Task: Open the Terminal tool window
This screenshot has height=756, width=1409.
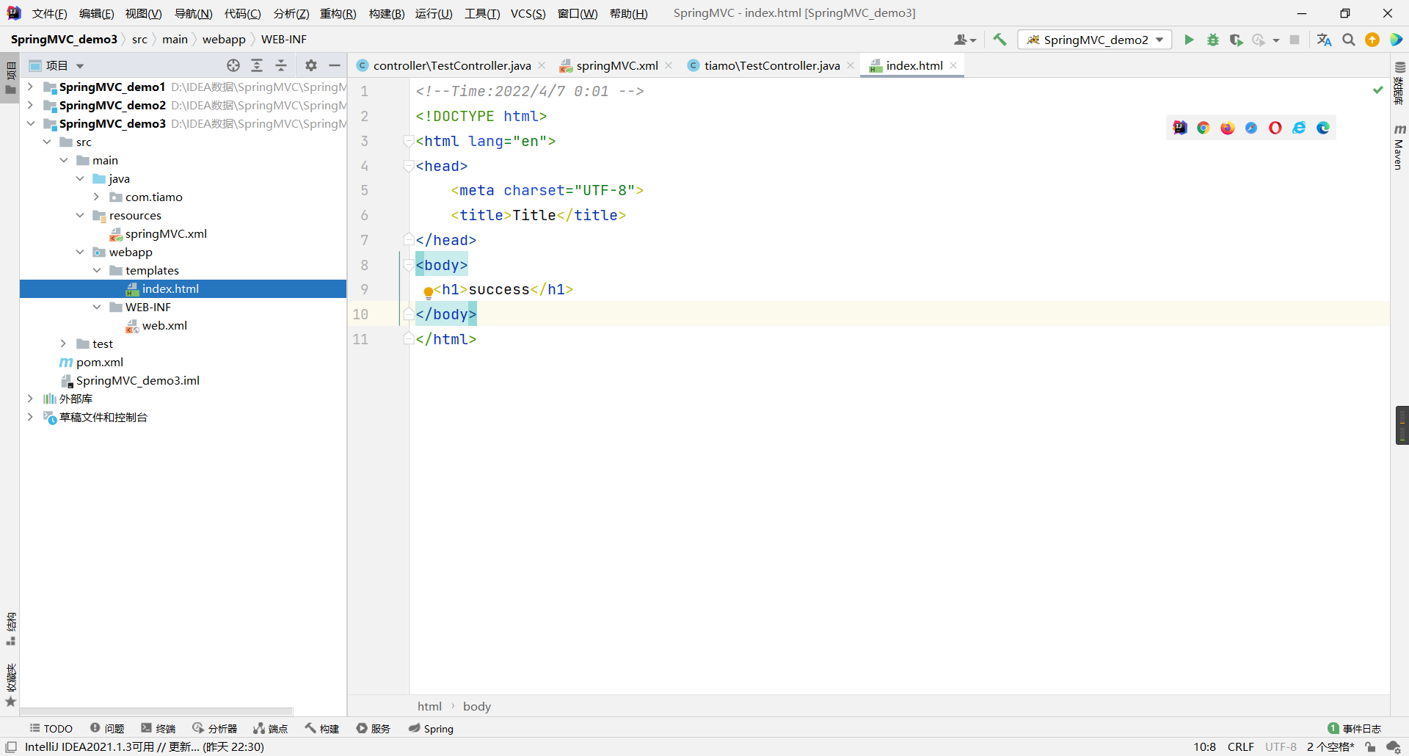Action: pos(158,728)
